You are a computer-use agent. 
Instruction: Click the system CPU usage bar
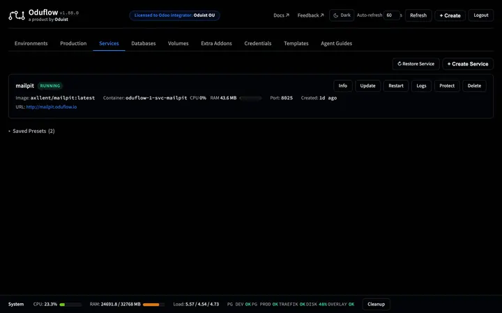pyautogui.click(x=70, y=305)
